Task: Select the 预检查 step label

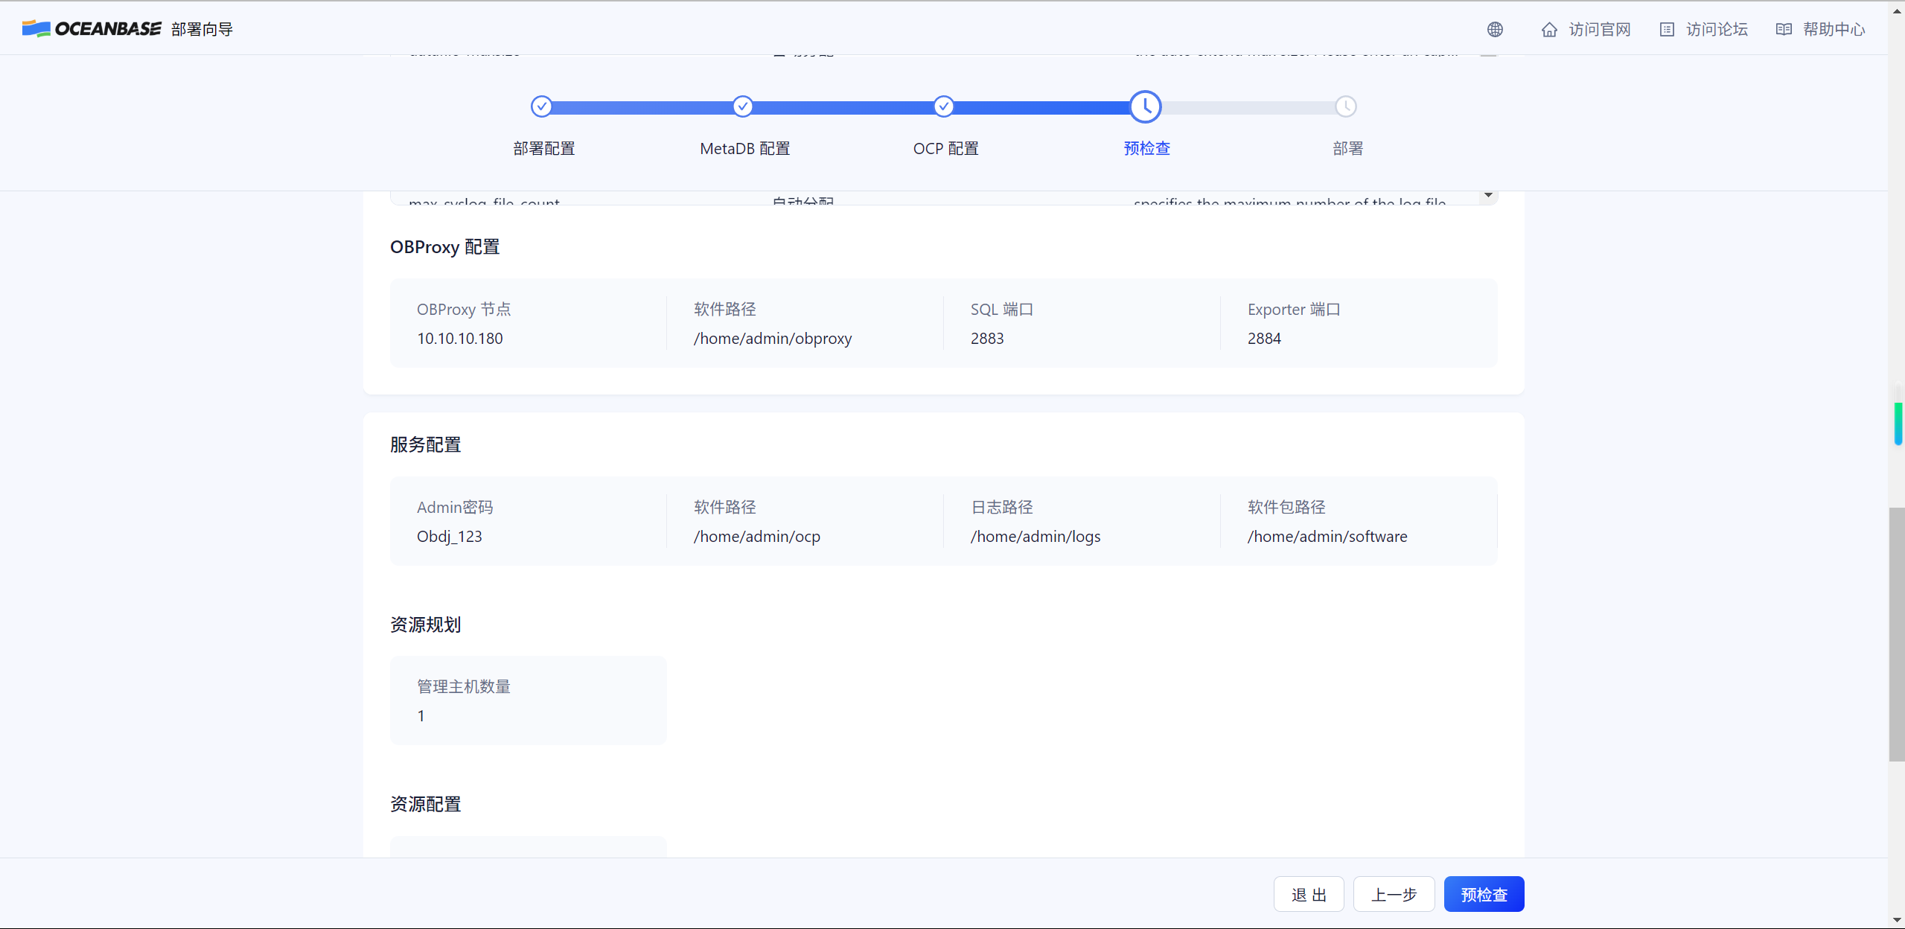Action: 1146,149
